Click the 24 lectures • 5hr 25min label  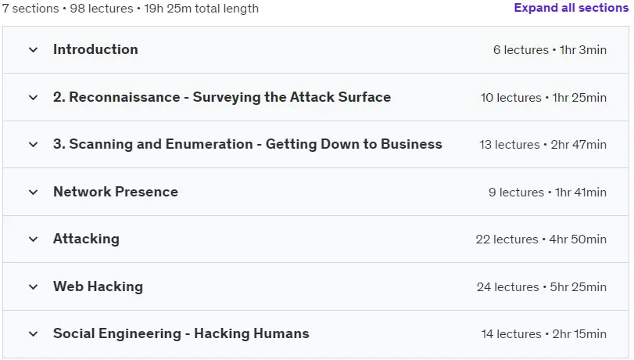click(x=542, y=287)
